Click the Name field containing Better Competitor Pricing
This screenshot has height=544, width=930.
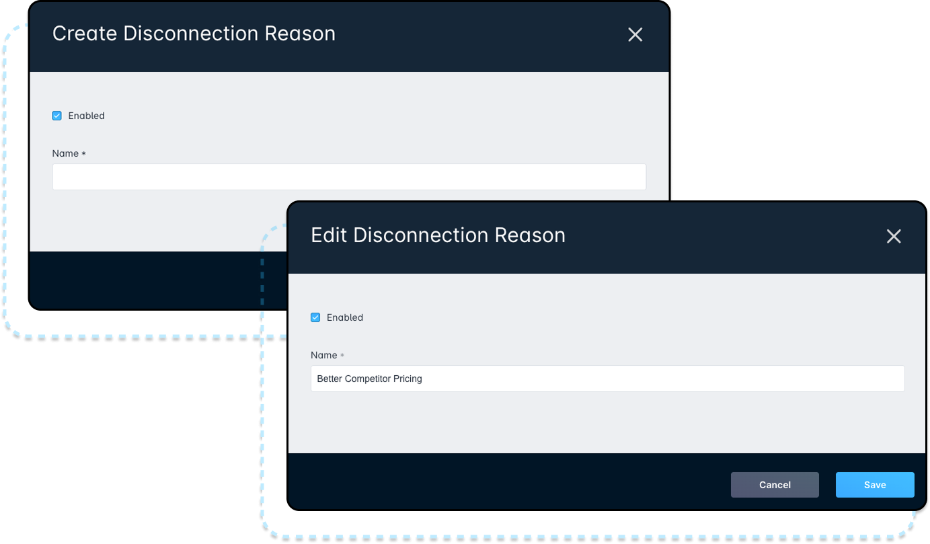(x=607, y=379)
